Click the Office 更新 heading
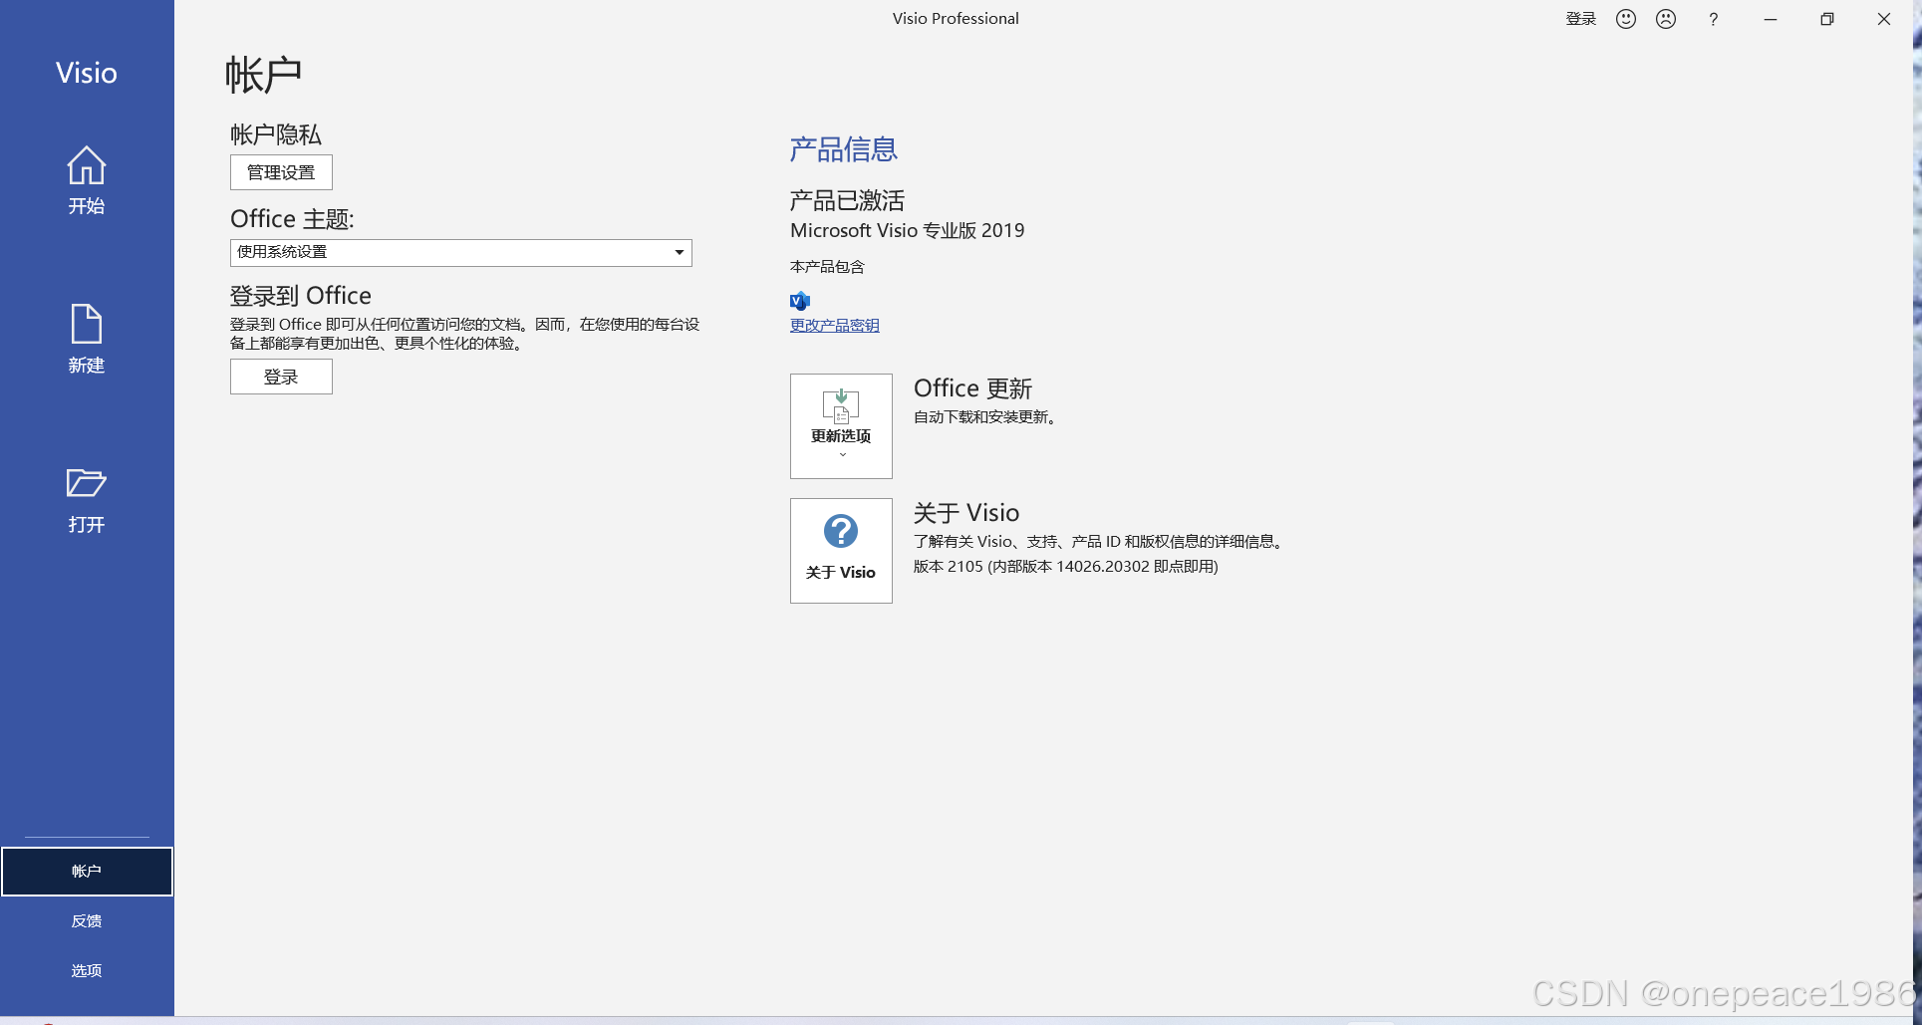This screenshot has height=1025, width=1922. pos(972,388)
